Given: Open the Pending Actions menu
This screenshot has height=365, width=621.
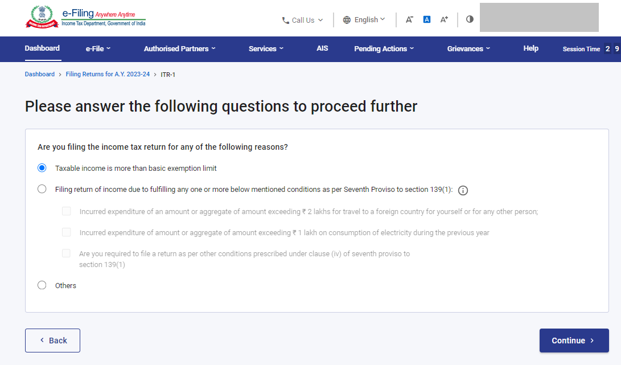Looking at the screenshot, I should 384,49.
